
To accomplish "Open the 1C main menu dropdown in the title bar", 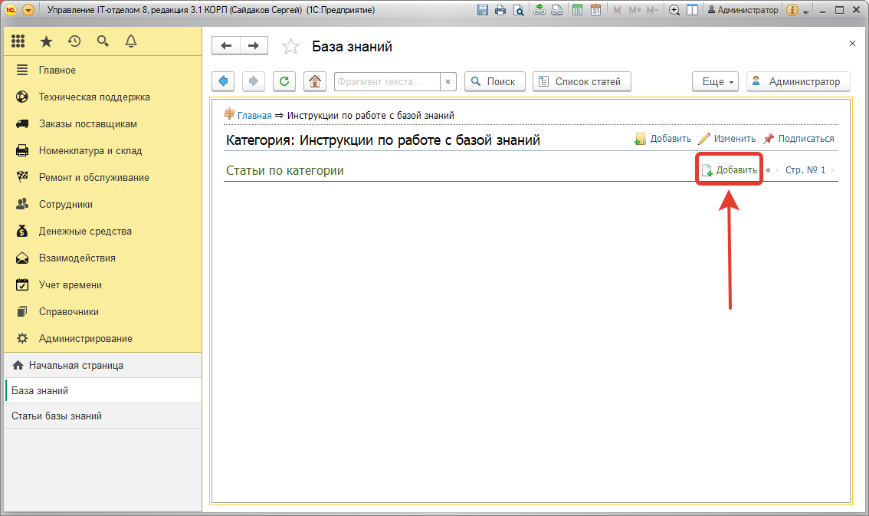I will 28,10.
